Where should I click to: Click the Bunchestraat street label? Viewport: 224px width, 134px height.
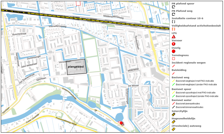click(x=19, y=34)
